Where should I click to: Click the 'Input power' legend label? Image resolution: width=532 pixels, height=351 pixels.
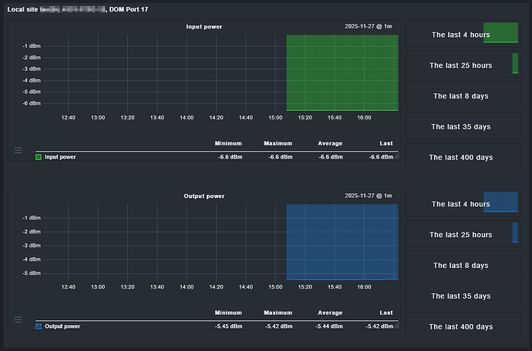(x=62, y=157)
